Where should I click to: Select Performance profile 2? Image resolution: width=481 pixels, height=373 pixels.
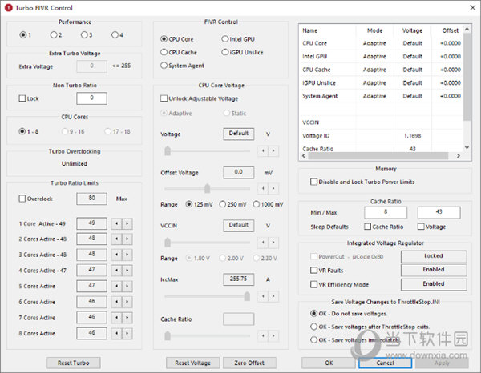[56, 35]
